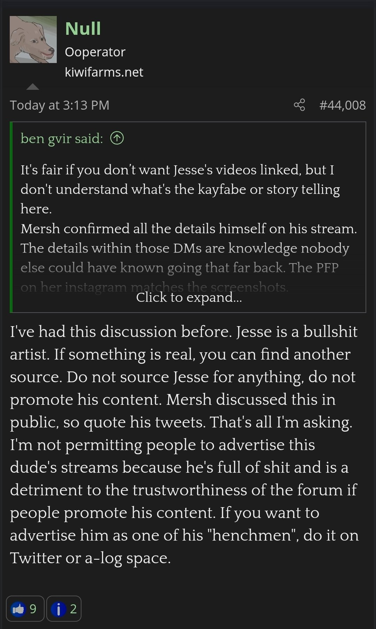Click the 'ben gvir said:' quote header

click(x=62, y=139)
